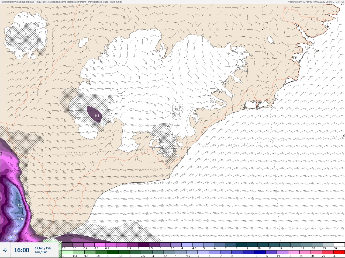Click the 4.5 precipitation value on the map

coord(16,231)
